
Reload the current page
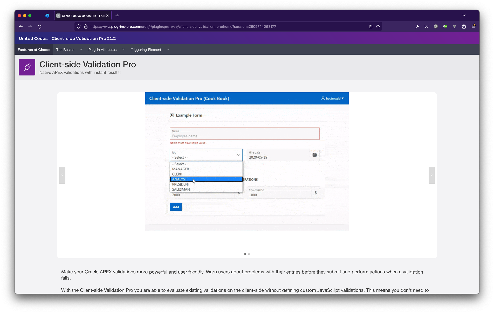click(39, 26)
